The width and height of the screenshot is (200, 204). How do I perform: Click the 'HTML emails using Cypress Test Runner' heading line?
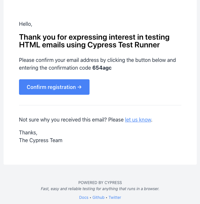pos(89,45)
